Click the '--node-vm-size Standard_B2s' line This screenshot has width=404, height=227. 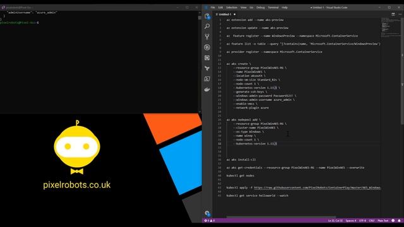[x=256, y=80]
